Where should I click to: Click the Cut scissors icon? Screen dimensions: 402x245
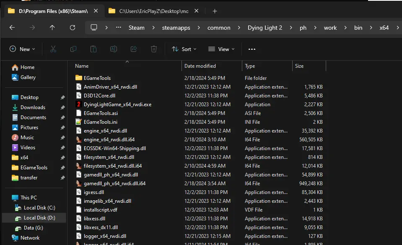[53, 49]
